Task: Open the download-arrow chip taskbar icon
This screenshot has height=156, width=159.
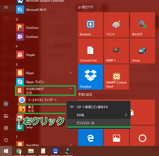Action: (68, 151)
